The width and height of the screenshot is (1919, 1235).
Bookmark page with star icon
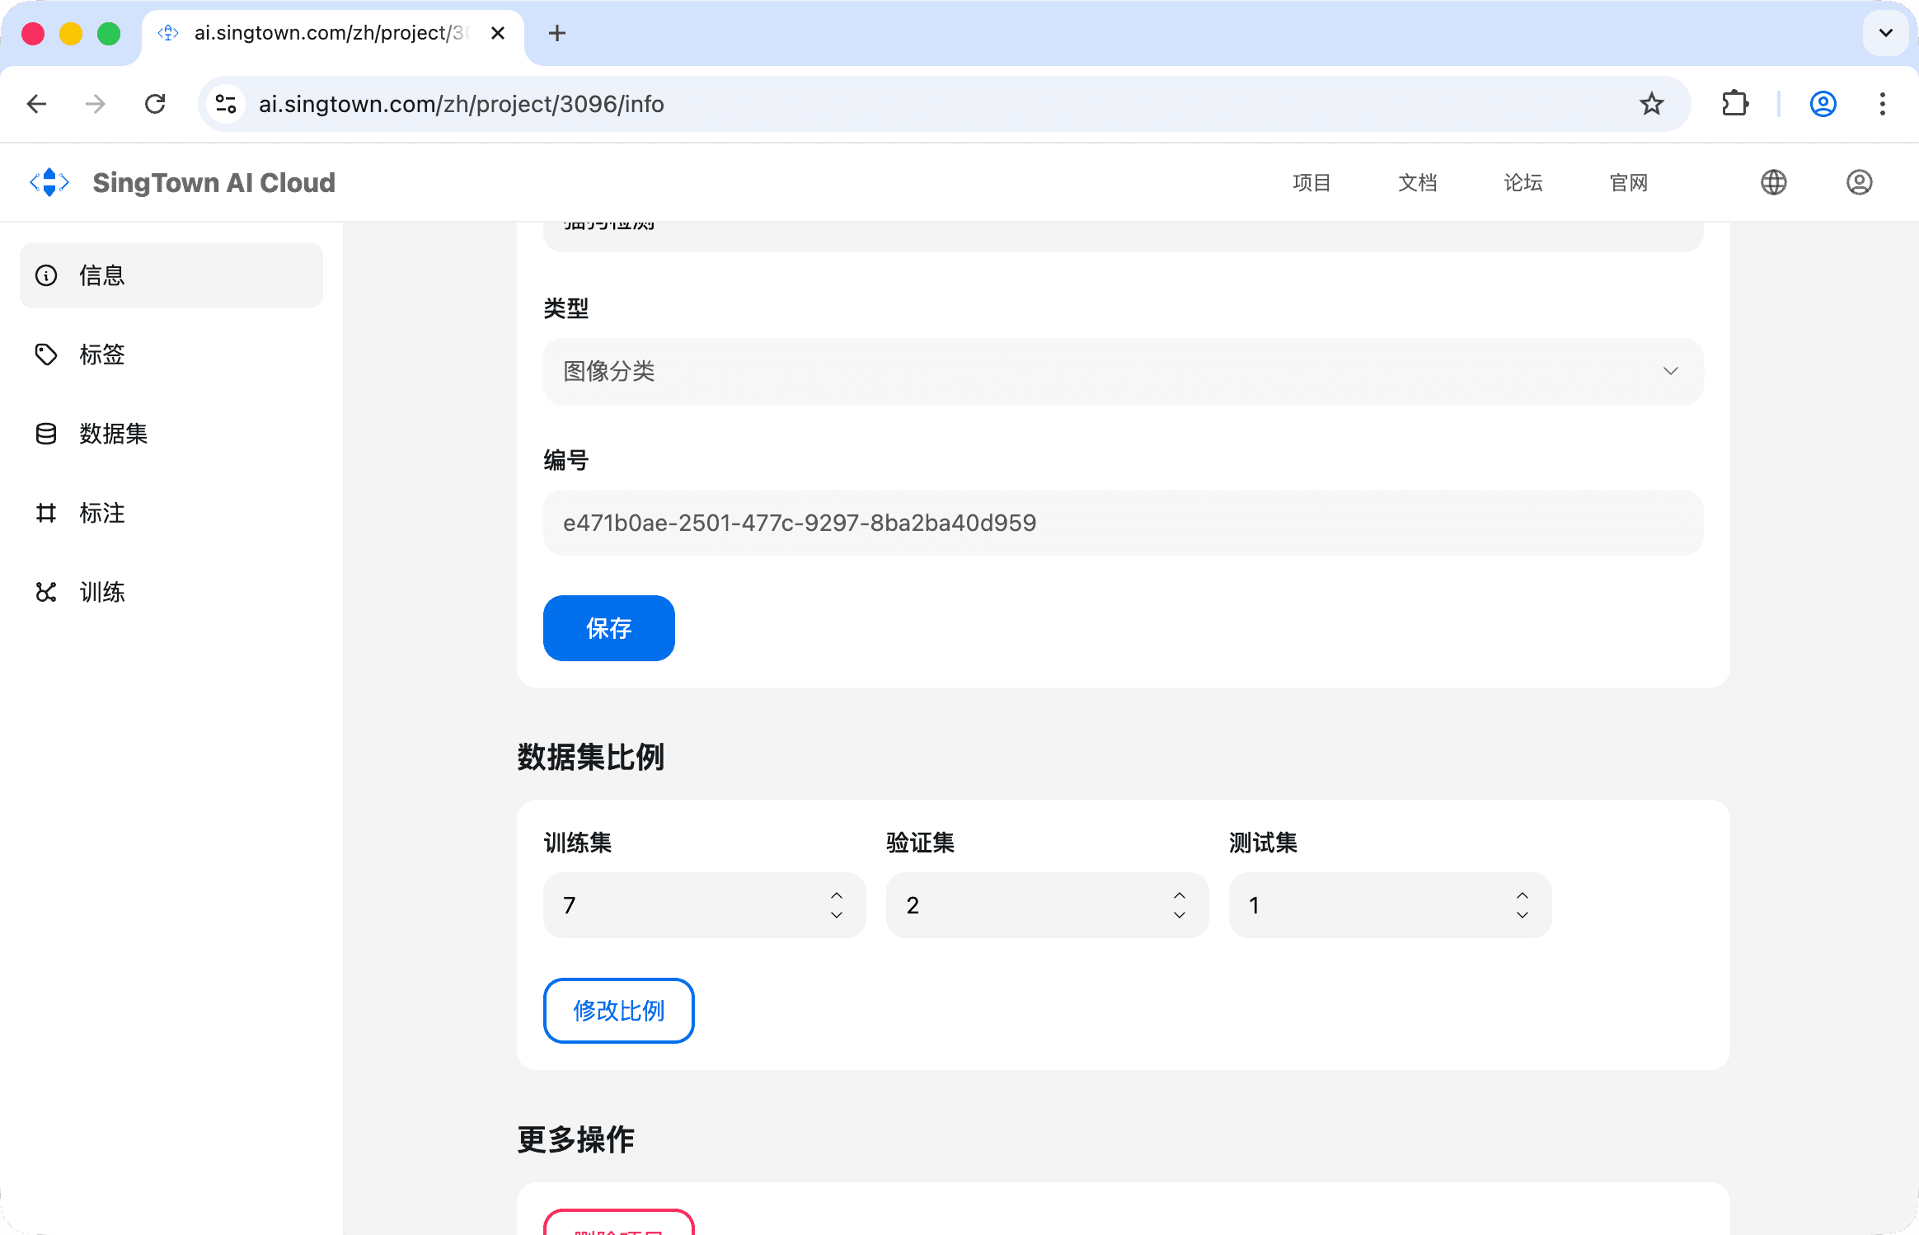point(1651,104)
